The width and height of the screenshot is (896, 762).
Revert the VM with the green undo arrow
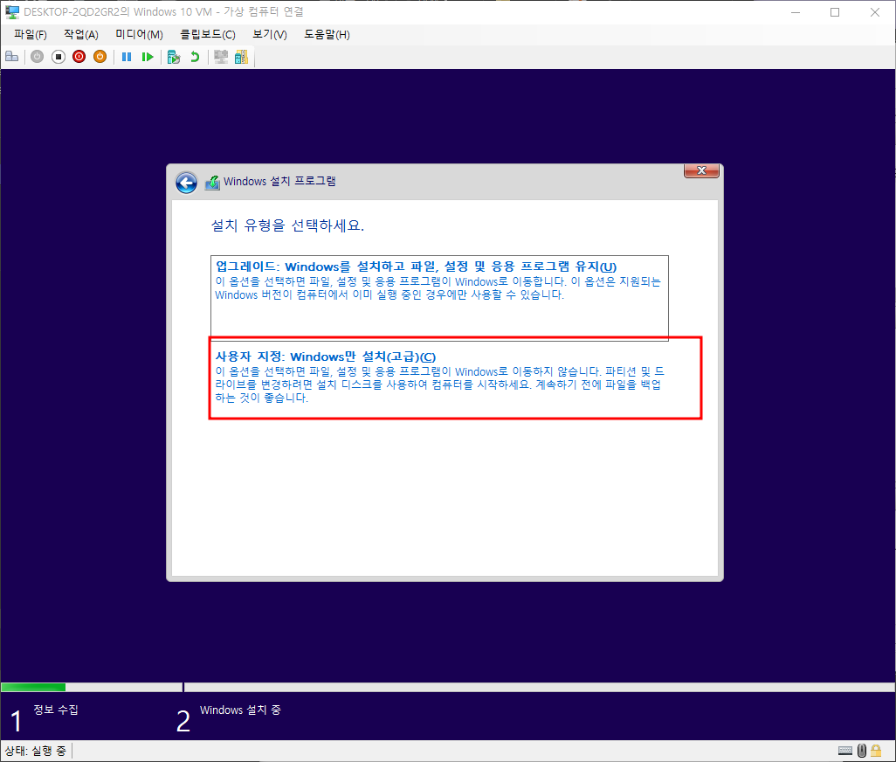(195, 57)
